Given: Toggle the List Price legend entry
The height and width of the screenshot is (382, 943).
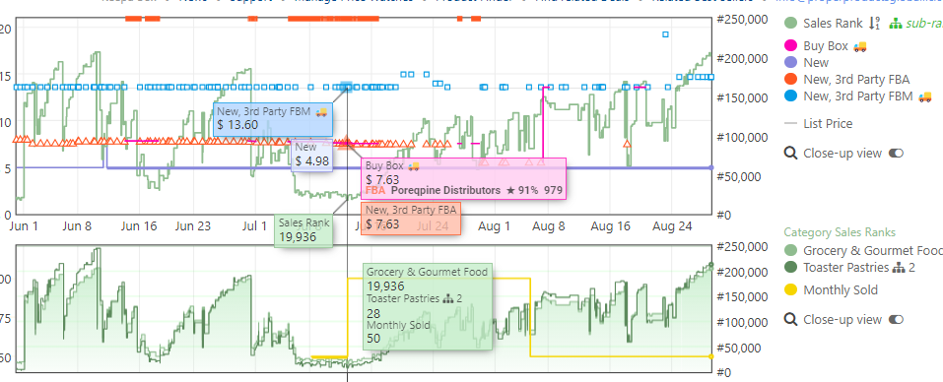Looking at the screenshot, I should click(x=828, y=124).
